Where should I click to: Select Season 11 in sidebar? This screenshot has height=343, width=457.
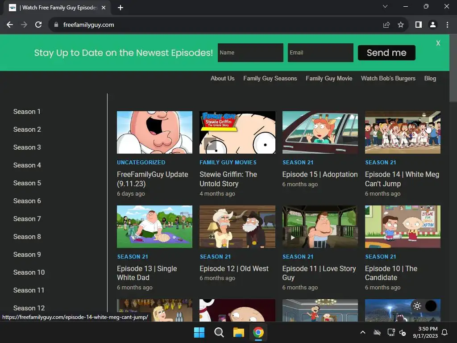pyautogui.click(x=29, y=290)
